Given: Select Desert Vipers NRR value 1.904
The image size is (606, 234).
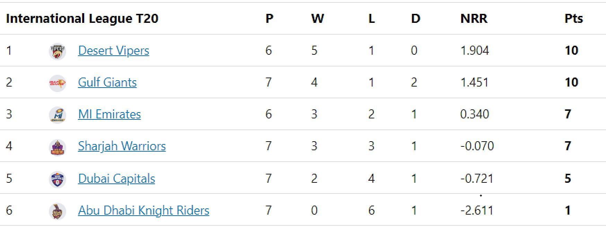Looking at the screenshot, I should tap(475, 51).
